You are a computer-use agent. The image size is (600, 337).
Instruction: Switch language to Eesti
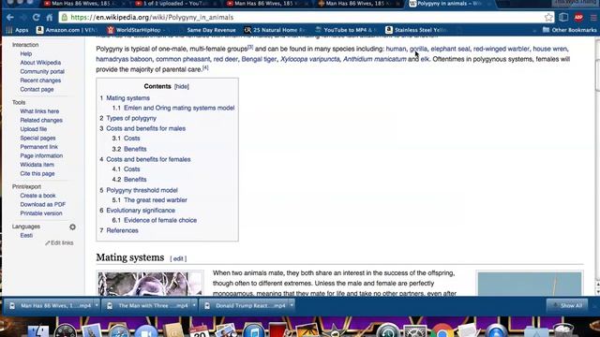pos(26,236)
